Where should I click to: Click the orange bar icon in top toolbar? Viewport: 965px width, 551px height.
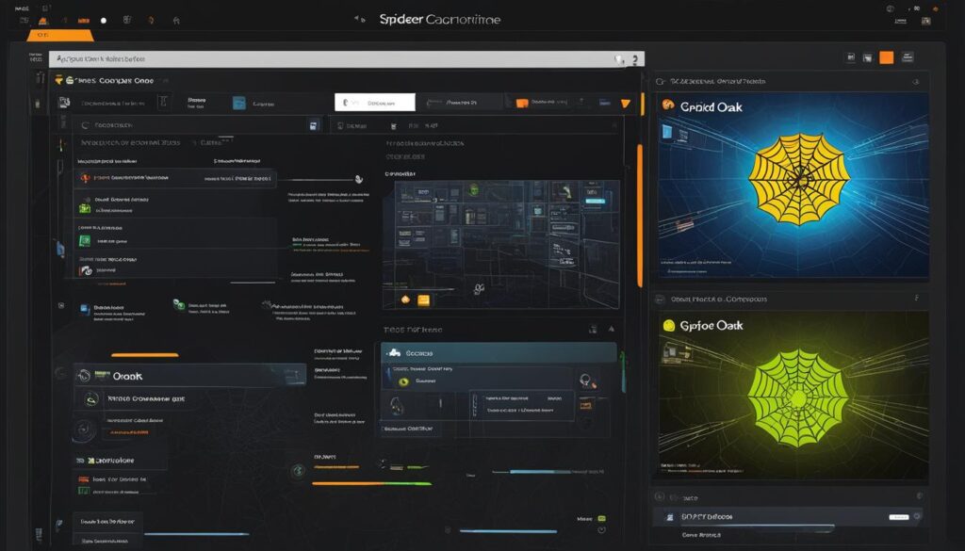pyautogui.click(x=84, y=21)
